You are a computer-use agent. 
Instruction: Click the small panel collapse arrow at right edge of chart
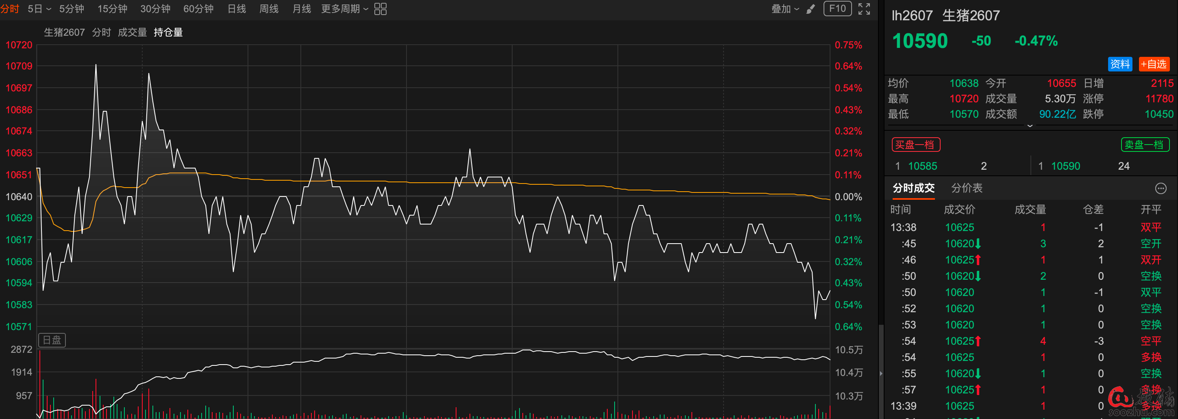click(x=881, y=373)
